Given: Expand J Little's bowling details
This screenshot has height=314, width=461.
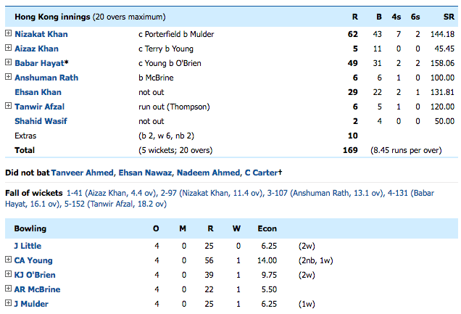Looking at the screenshot, I should 8,246.
